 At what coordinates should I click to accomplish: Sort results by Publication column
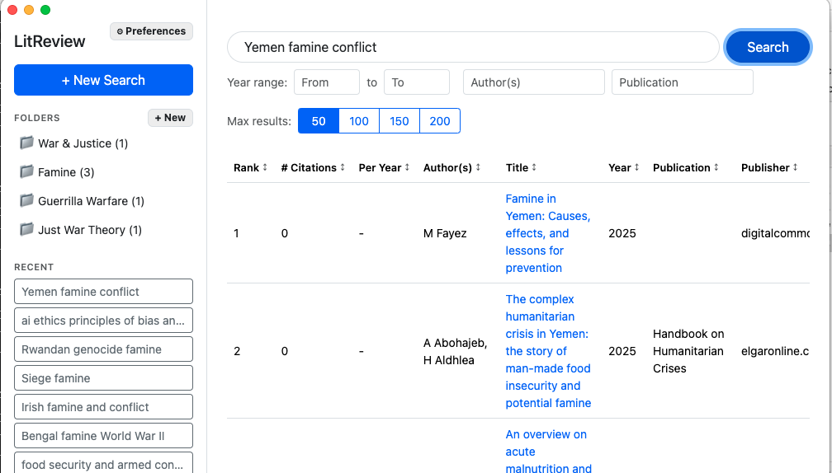pyautogui.click(x=686, y=167)
